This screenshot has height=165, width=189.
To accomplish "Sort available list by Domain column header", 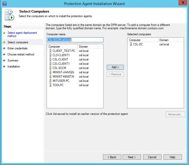I will tap(87, 46).
